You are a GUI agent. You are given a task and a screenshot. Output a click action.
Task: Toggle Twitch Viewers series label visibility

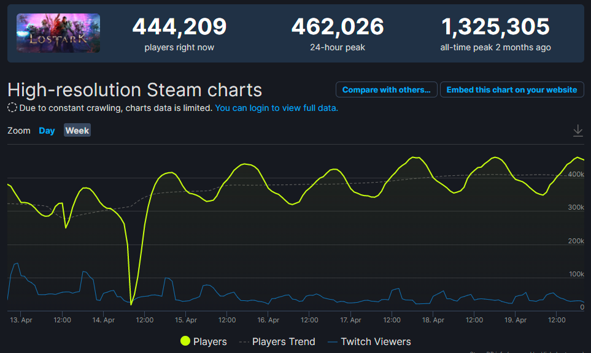[x=376, y=341]
